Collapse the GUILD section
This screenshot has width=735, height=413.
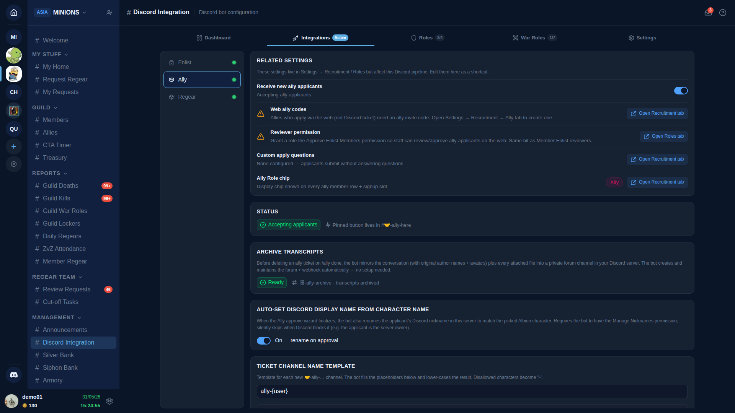45,107
